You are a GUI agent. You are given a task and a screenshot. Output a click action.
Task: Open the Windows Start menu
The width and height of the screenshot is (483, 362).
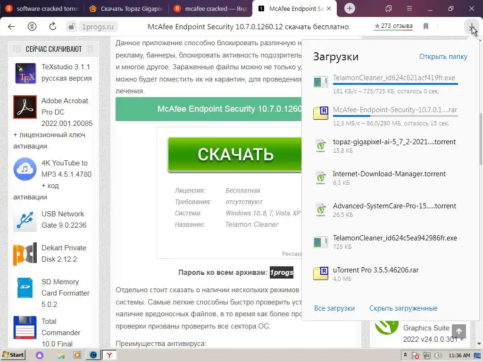coord(13,355)
